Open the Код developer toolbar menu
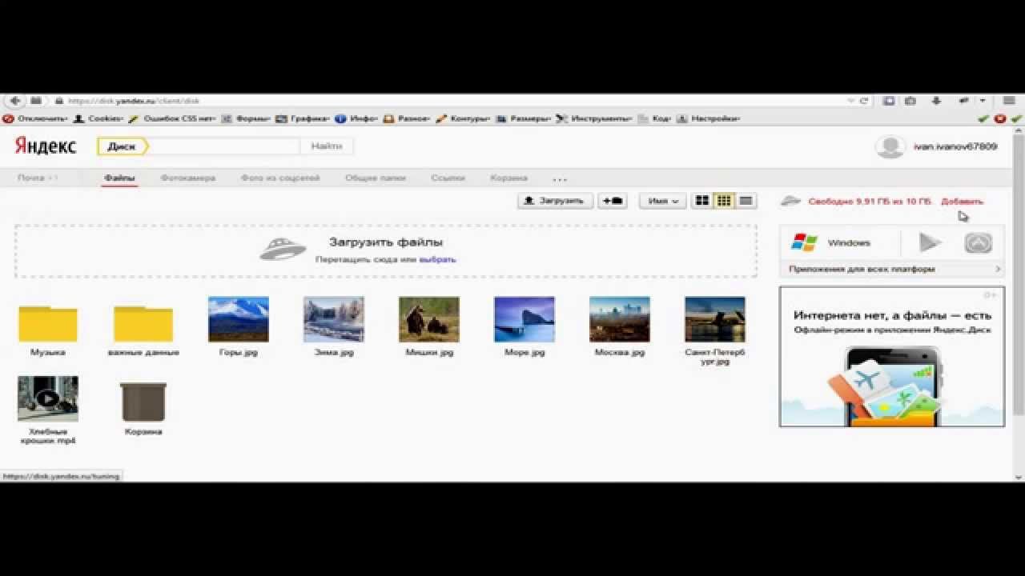This screenshot has height=576, width=1025. click(x=654, y=118)
